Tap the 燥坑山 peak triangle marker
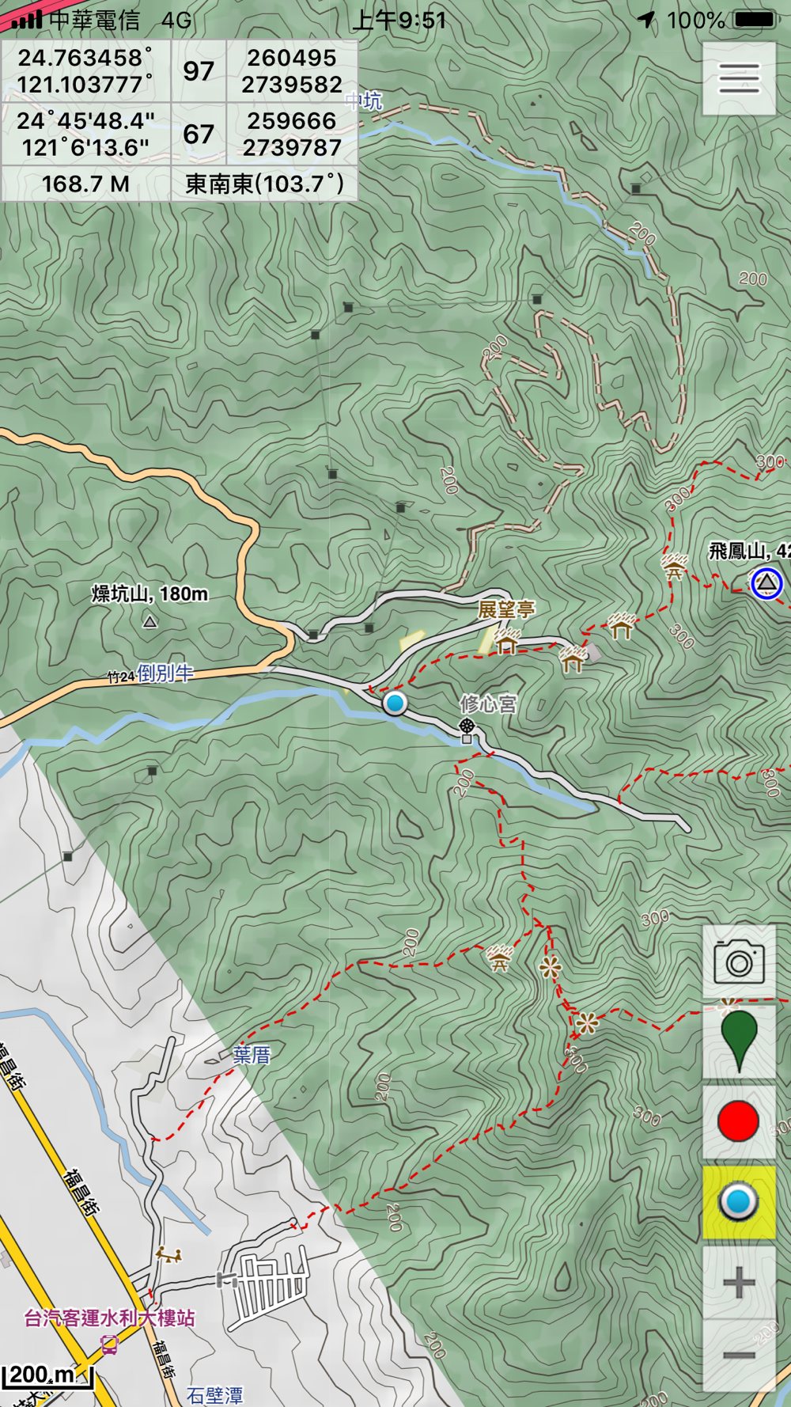 coord(149,622)
